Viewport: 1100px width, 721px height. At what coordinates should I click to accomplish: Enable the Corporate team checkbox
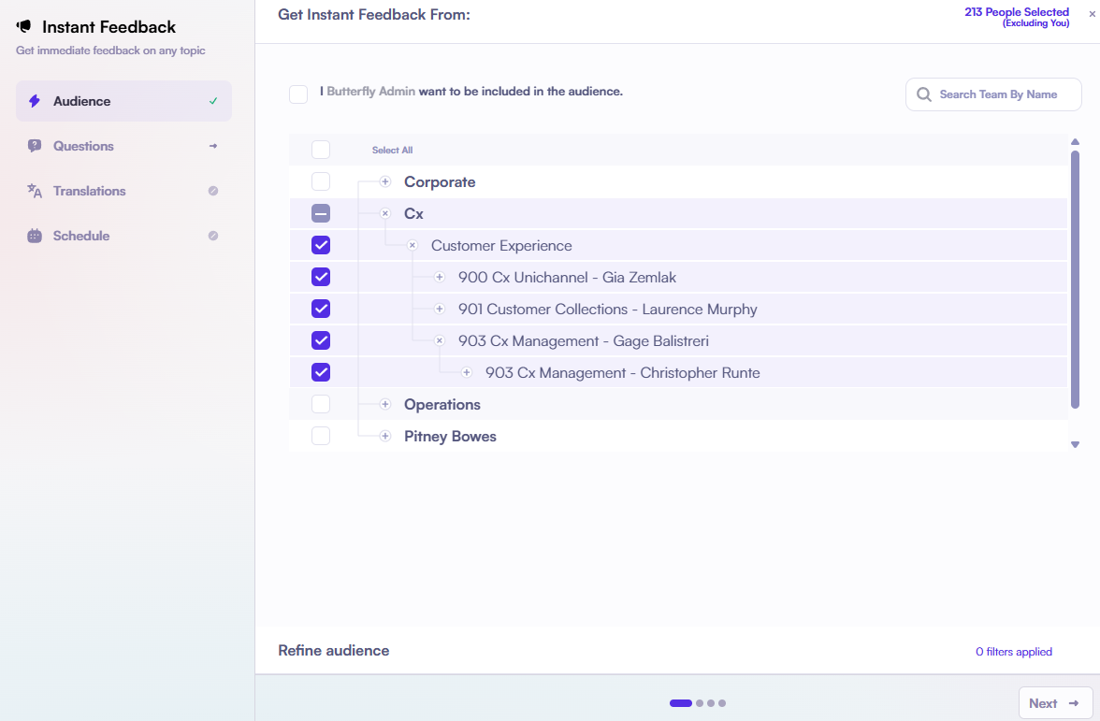(321, 181)
